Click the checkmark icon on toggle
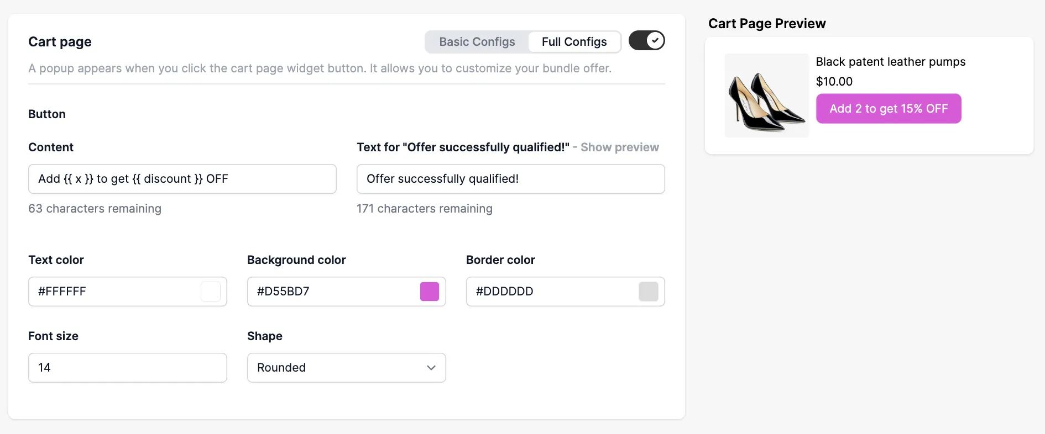 point(655,41)
